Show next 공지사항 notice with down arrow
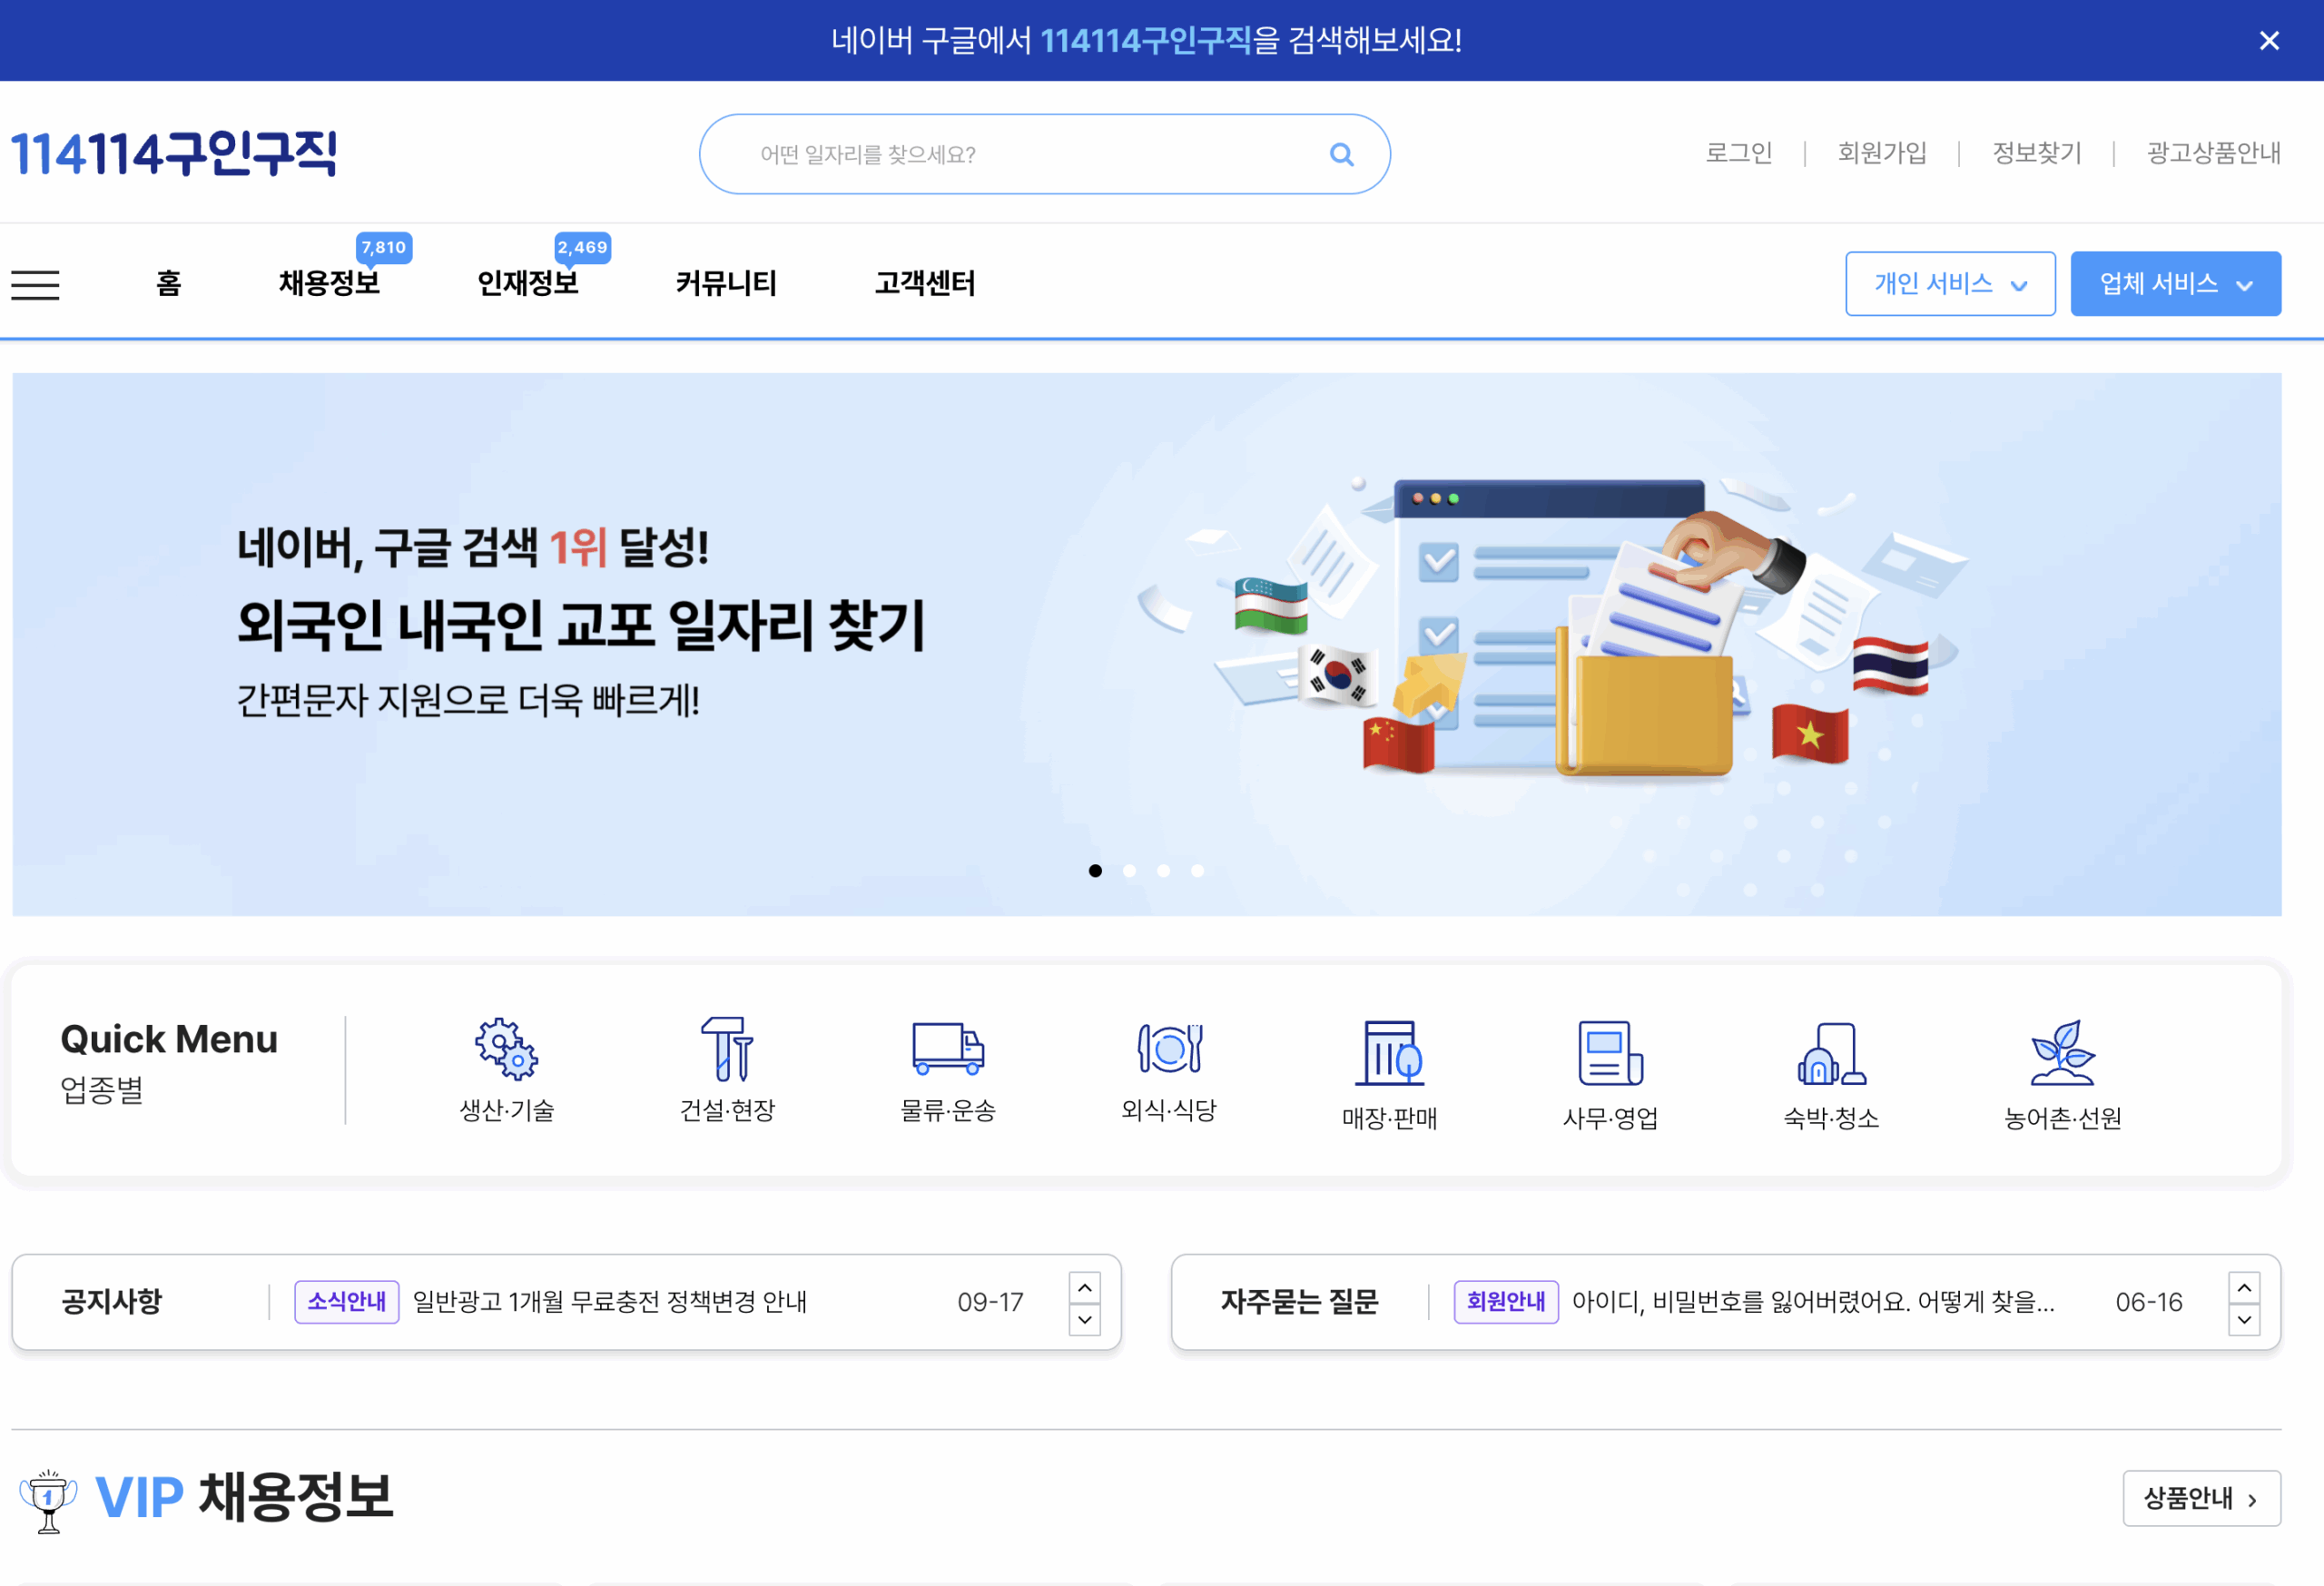Viewport: 2324px width, 1586px height. (1085, 1320)
